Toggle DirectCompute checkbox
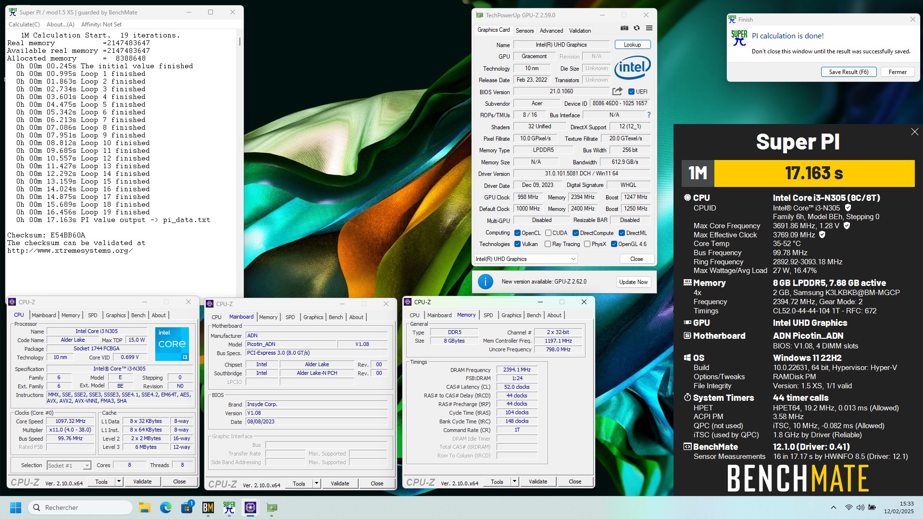Viewport: 923px width, 519px height. (575, 233)
